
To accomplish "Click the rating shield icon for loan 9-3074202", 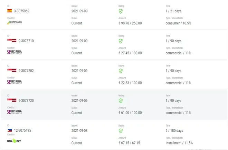I will tap(121, 71).
